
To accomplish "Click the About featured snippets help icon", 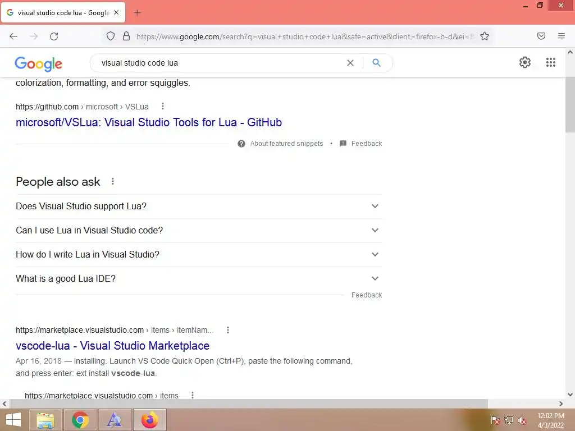I will click(x=241, y=144).
